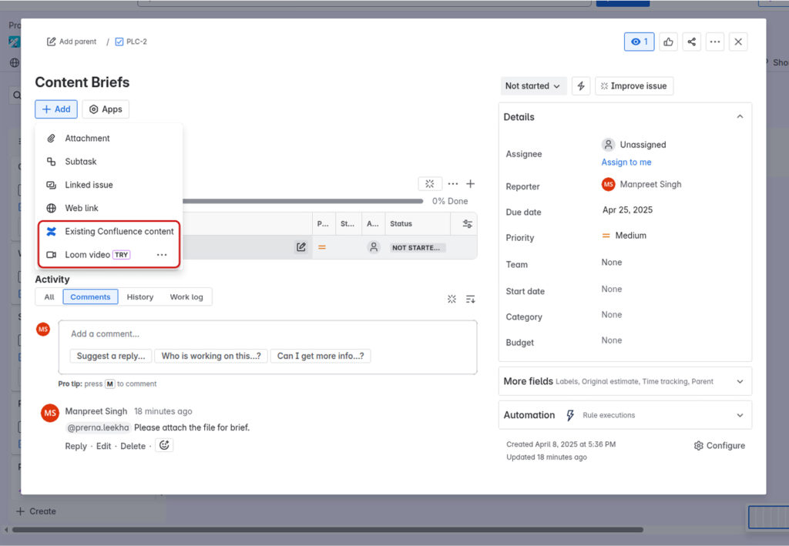This screenshot has width=789, height=546.
Task: Choose Linked issue in the Add menu
Action: [x=109, y=185]
